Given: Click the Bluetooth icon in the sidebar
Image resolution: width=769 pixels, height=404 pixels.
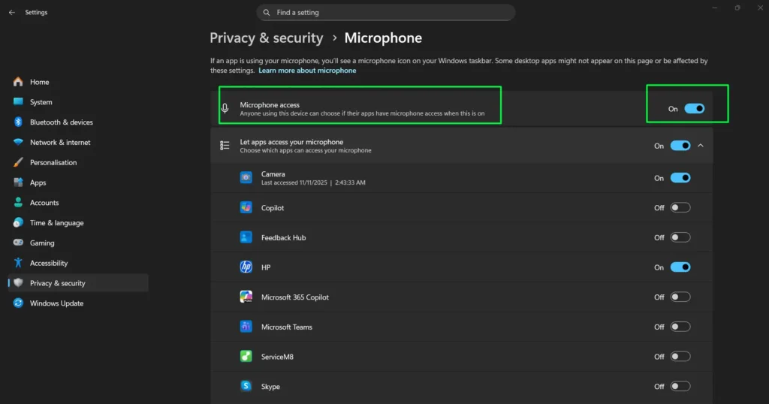Looking at the screenshot, I should [x=18, y=122].
